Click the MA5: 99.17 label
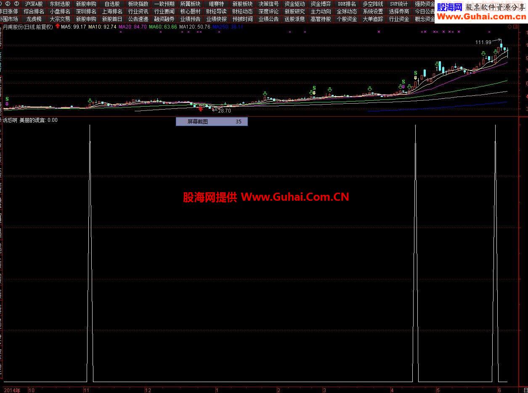Viewport: 528px width, 393px height. tap(74, 26)
